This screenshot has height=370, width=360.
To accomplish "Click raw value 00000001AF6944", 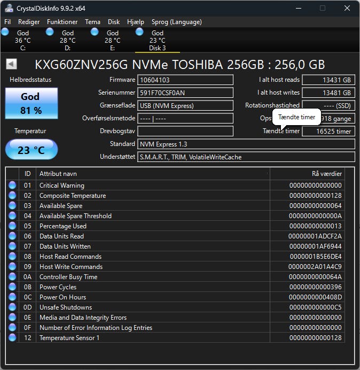I will pyautogui.click(x=316, y=246).
